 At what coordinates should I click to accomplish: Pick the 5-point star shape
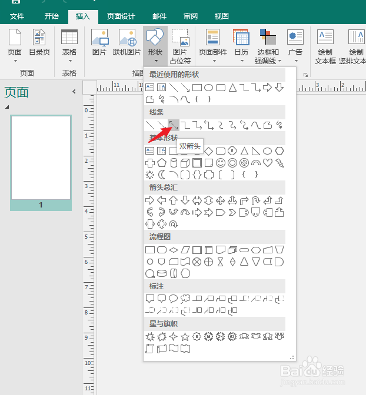185,337
